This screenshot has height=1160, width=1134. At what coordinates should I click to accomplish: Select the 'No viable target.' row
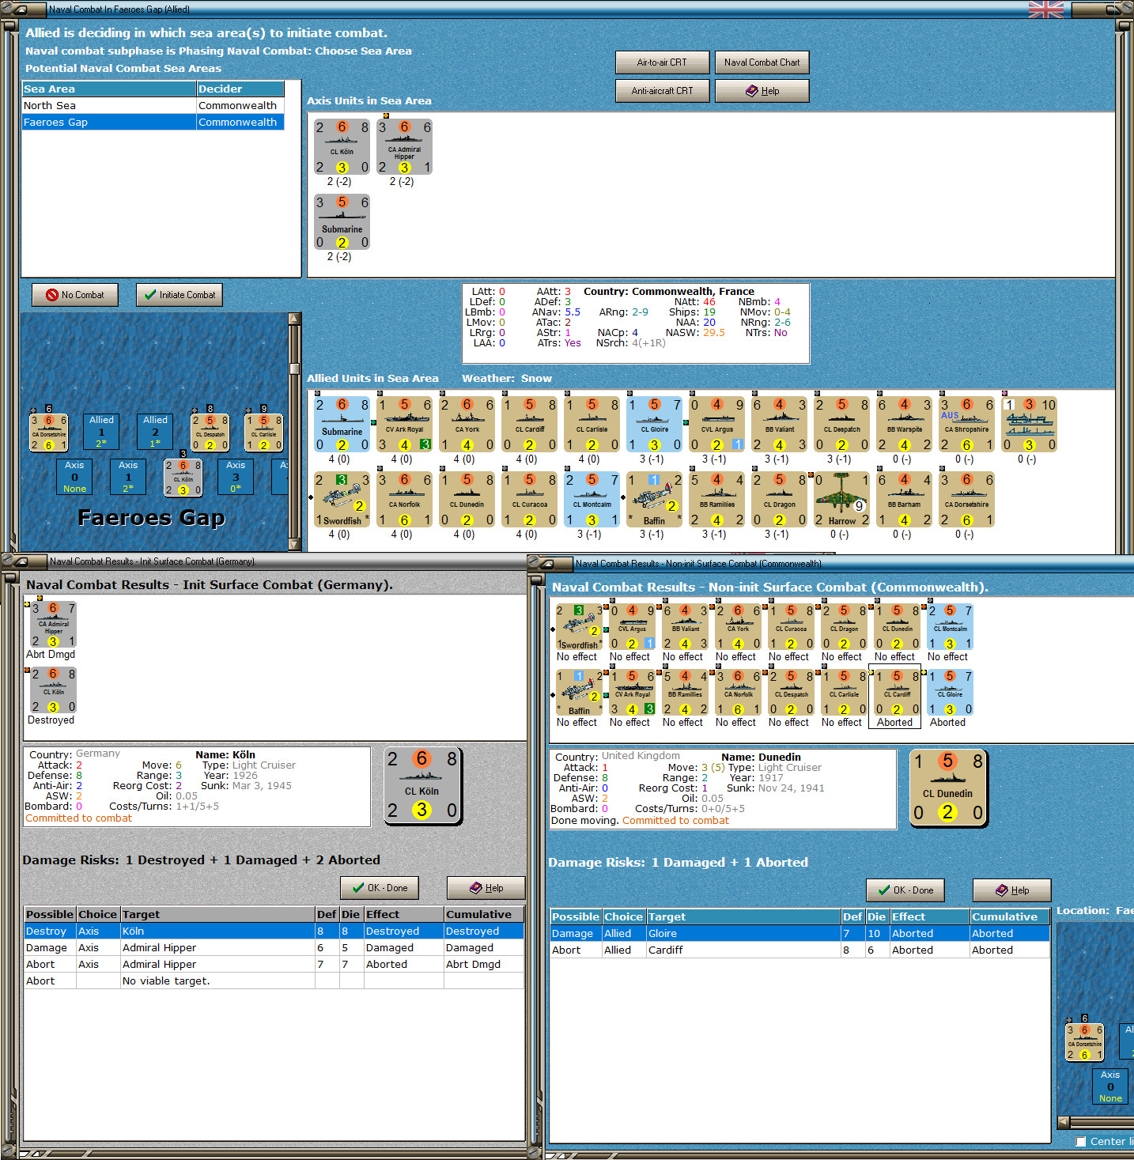[274, 981]
